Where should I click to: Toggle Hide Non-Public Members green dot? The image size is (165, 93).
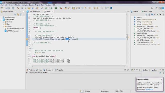(x=158, y=14)
